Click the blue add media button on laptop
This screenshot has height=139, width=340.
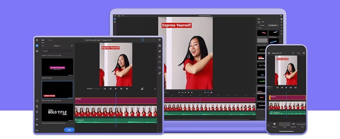115,19
